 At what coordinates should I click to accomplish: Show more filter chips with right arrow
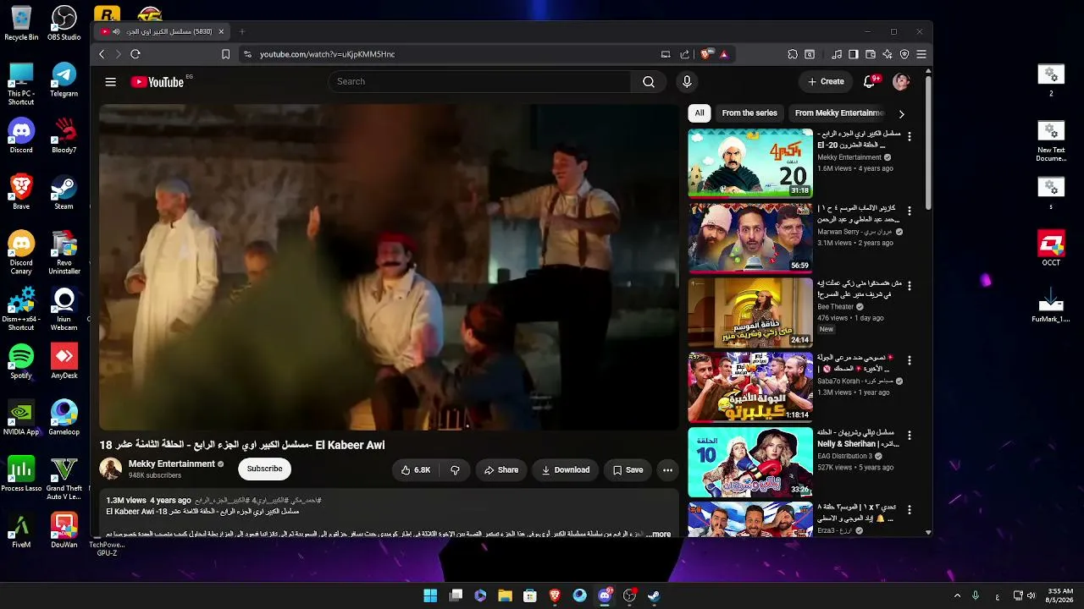[x=901, y=114]
